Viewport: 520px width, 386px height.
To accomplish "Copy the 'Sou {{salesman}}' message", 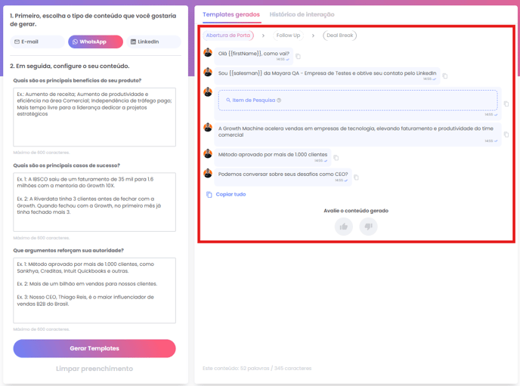I will pos(445,76).
